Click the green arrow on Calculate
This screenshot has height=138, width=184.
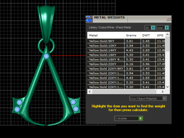pos(140,118)
